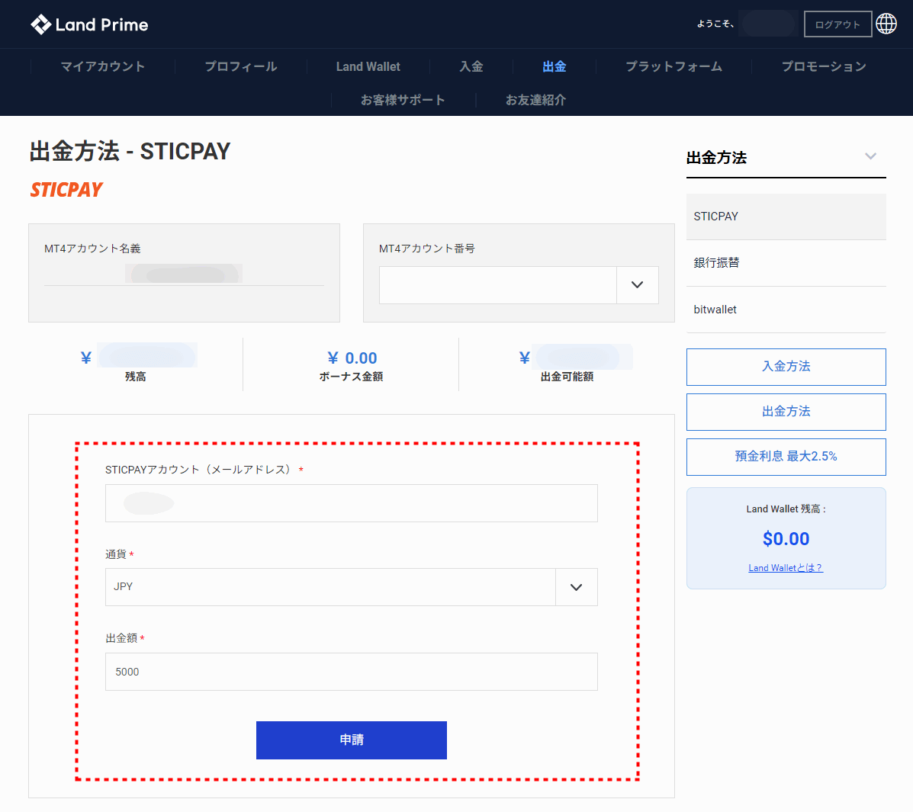
Task: Open the Land Walletとは？ link
Action: pyautogui.click(x=786, y=567)
